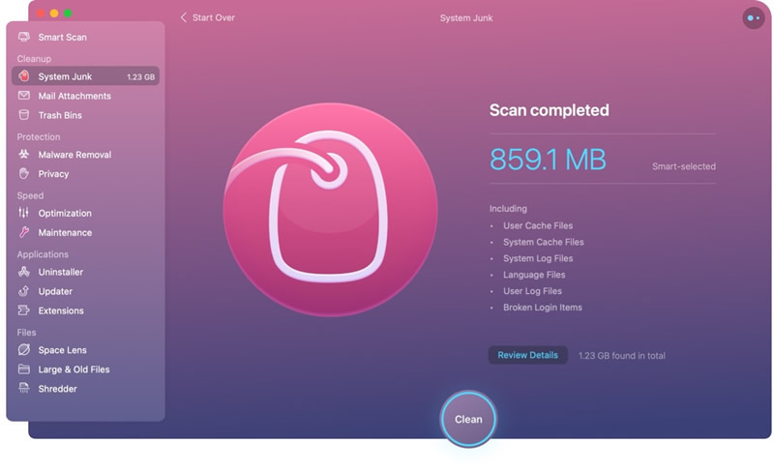Screen dimensions: 774x471
Task: Click the large System Junk tag illustration
Action: (x=330, y=210)
